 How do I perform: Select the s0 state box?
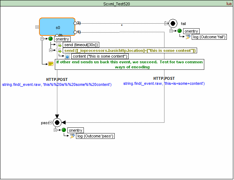(57, 27)
